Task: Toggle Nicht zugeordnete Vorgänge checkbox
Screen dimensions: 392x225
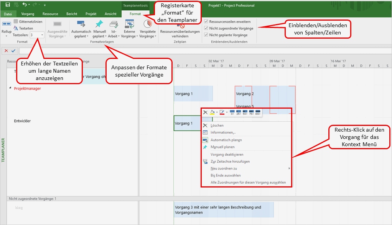Action: [x=206, y=28]
